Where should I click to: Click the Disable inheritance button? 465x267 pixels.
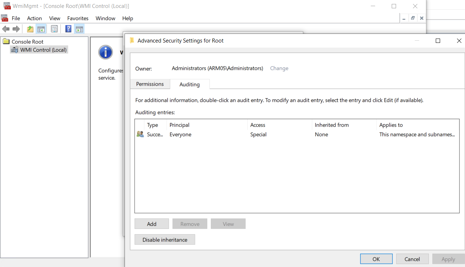point(165,240)
